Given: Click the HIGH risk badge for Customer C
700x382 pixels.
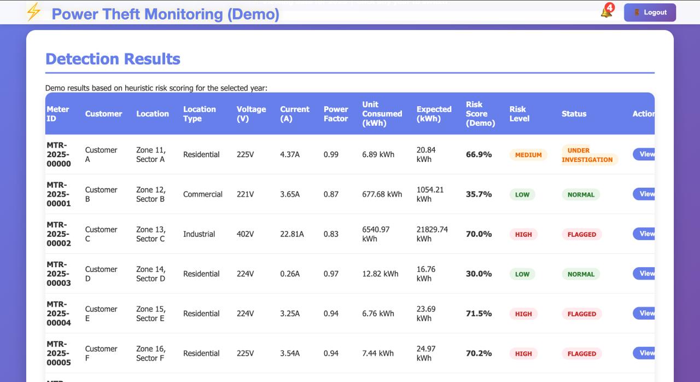Looking at the screenshot, I should [x=523, y=234].
